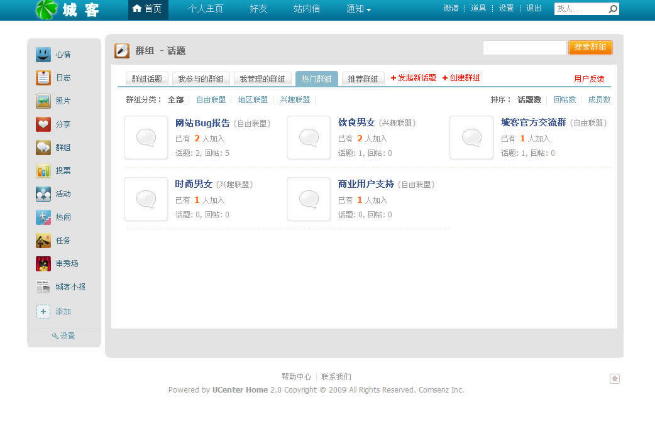Open the 饮食男女 group title link
This screenshot has width=655, height=424.
pos(356,122)
